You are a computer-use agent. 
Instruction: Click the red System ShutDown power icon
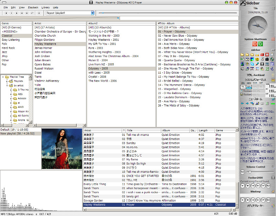255,44
